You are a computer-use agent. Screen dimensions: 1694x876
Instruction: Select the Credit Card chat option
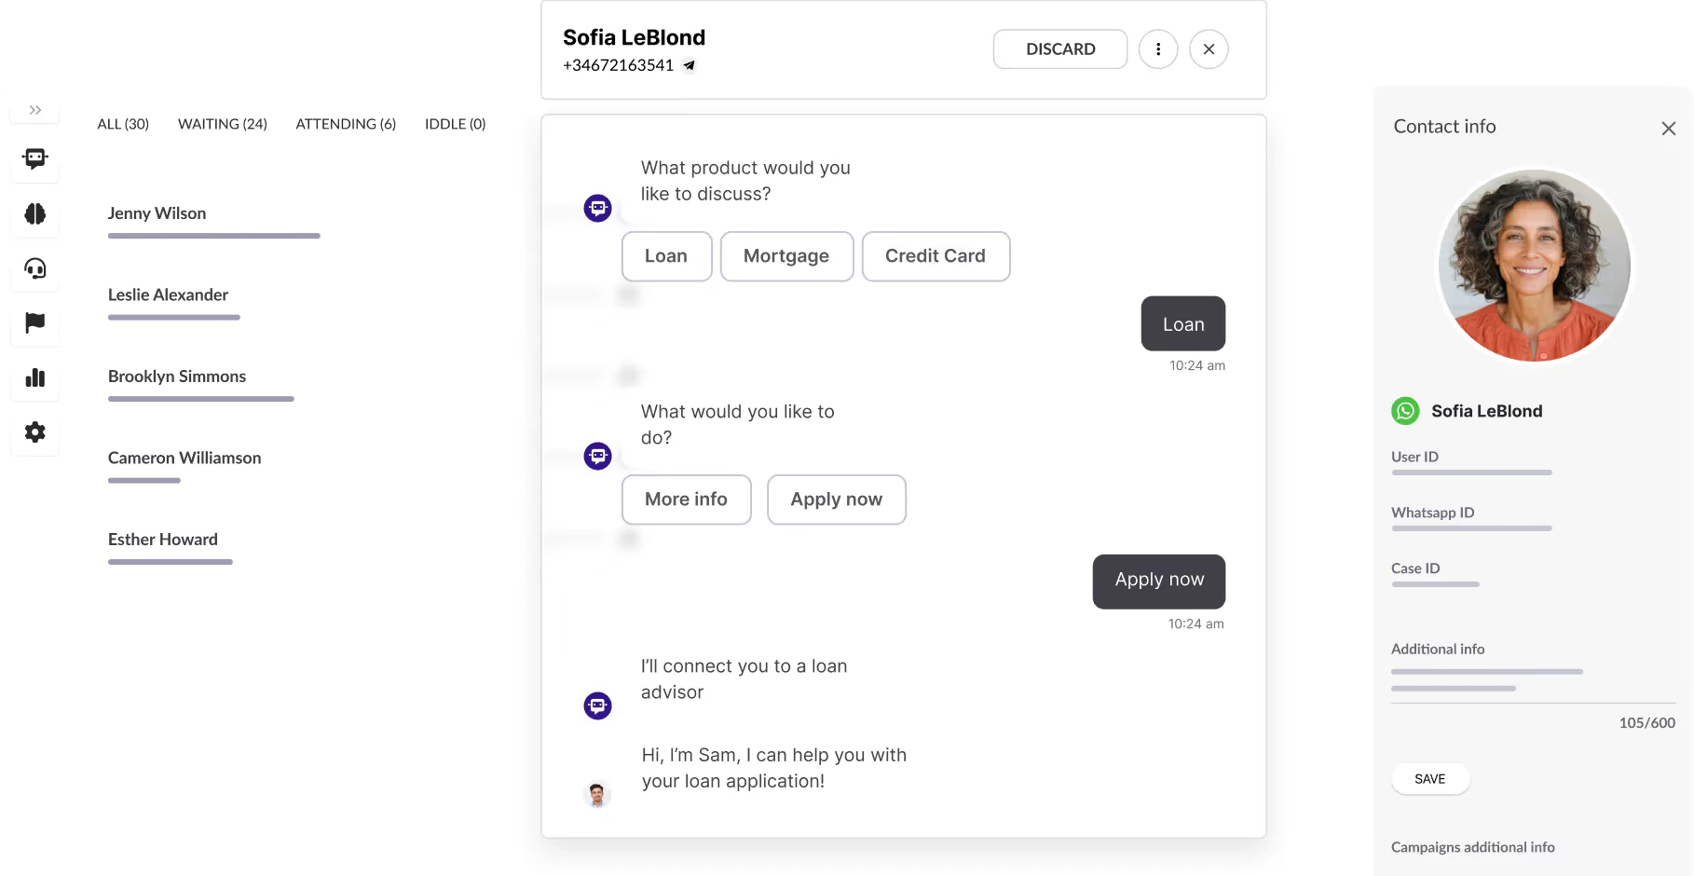pyautogui.click(x=936, y=255)
